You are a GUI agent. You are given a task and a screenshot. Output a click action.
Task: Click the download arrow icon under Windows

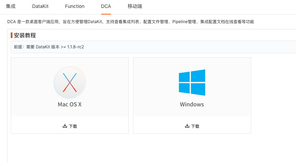pos(187,126)
